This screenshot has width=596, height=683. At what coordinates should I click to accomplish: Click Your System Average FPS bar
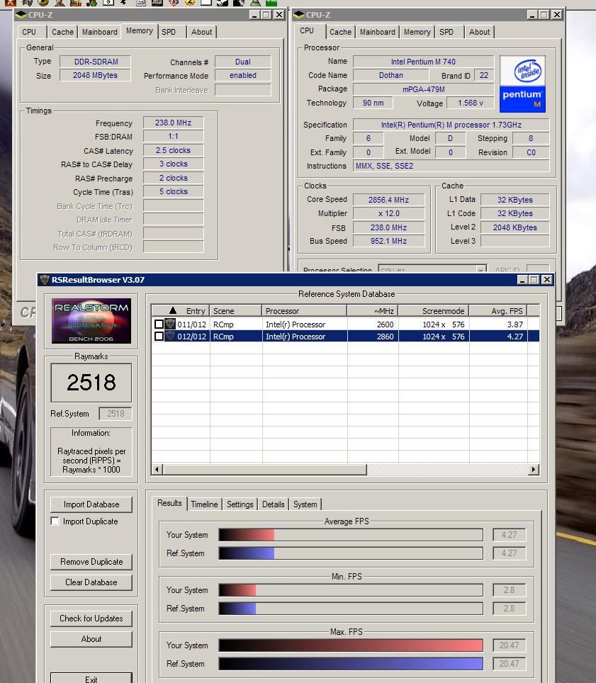coord(351,534)
